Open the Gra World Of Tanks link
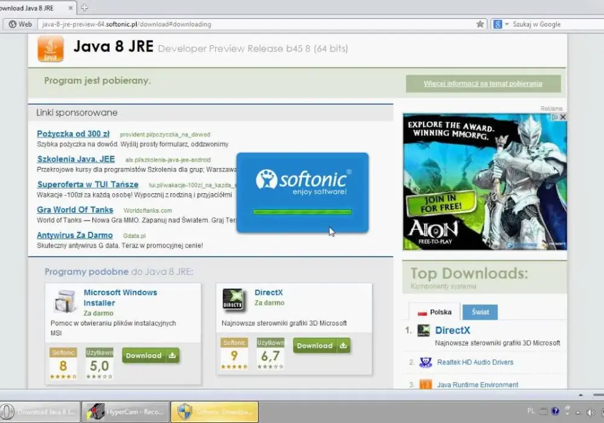 point(75,210)
